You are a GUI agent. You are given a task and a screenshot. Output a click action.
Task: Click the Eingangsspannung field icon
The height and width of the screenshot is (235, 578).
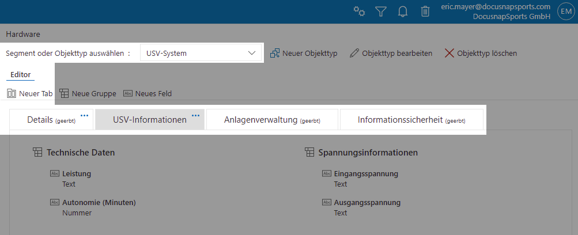(x=327, y=173)
